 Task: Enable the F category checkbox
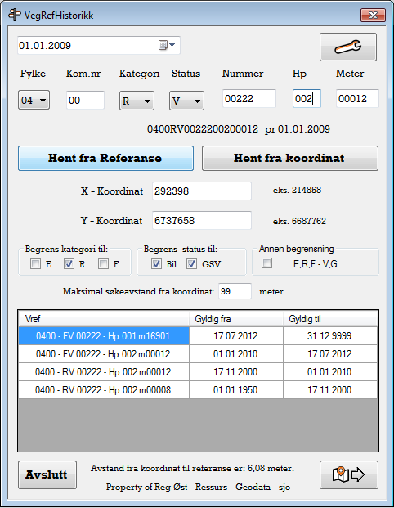tap(103, 263)
